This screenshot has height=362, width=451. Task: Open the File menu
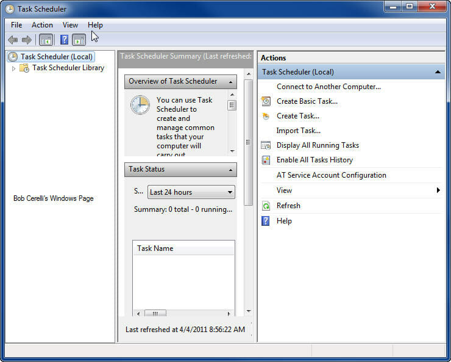click(16, 25)
